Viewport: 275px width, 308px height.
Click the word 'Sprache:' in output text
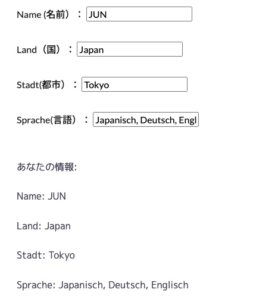(36, 285)
